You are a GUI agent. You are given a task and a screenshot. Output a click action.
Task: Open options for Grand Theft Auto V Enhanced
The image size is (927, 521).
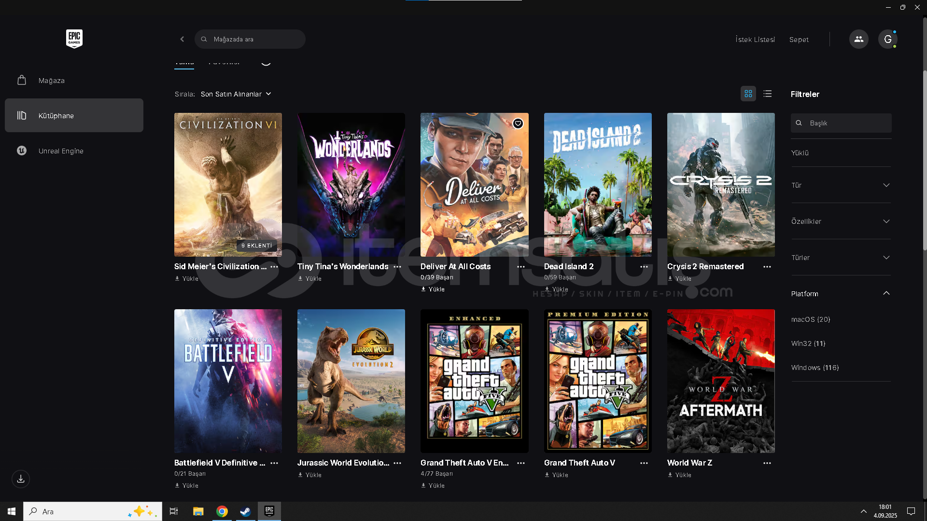(521, 463)
